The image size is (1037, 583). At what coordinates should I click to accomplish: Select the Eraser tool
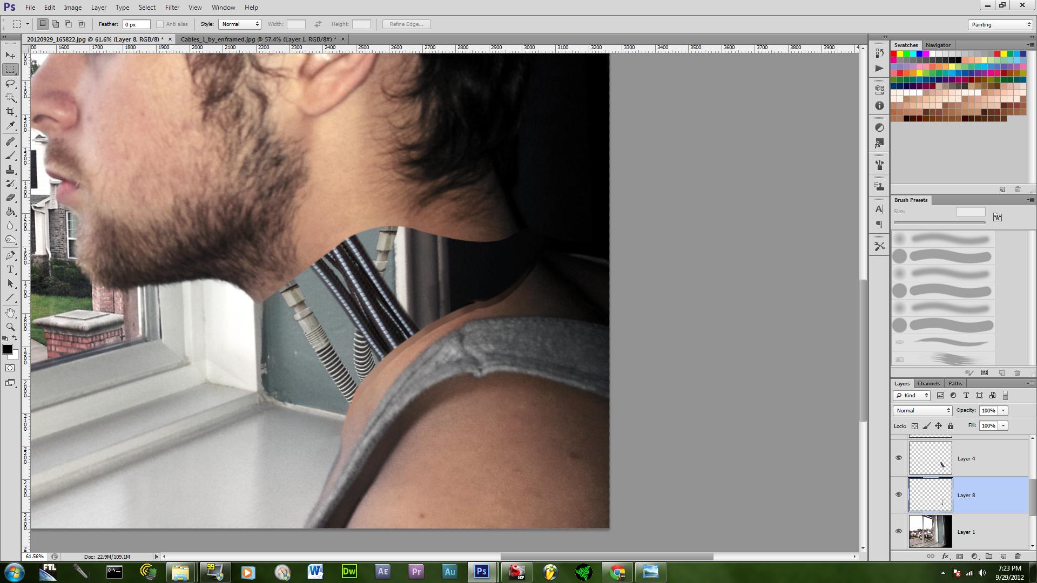click(10, 198)
